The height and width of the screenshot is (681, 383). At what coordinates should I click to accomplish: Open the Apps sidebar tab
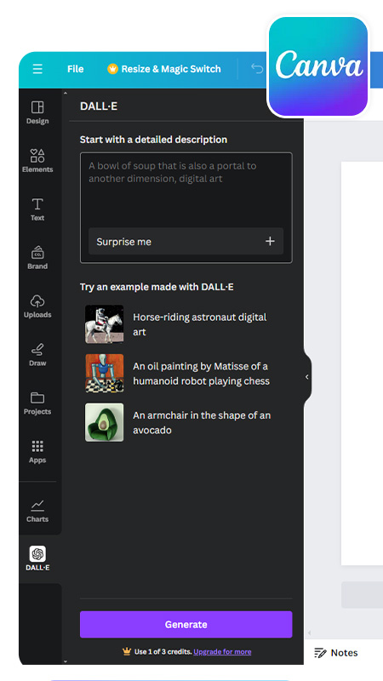point(37,452)
